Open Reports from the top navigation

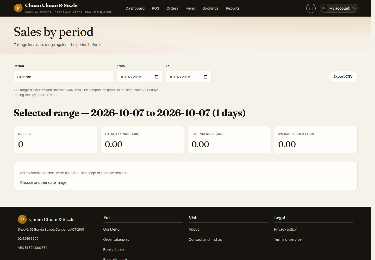pyautogui.click(x=233, y=8)
